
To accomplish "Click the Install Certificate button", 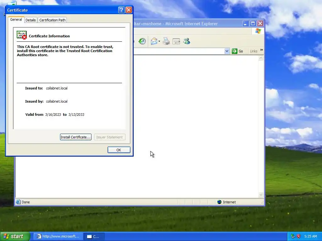I will (x=75, y=137).
